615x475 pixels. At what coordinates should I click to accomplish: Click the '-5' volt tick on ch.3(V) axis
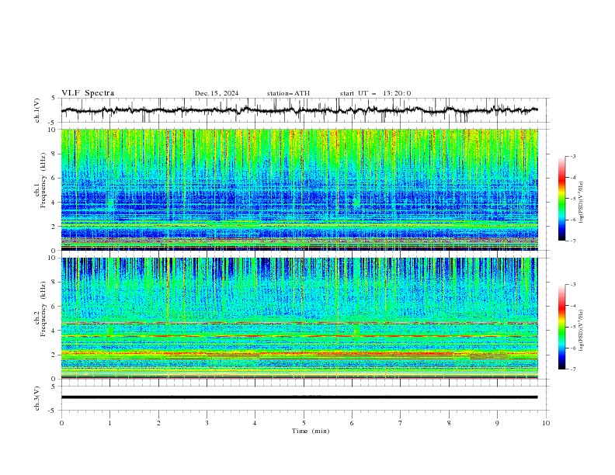pos(53,411)
